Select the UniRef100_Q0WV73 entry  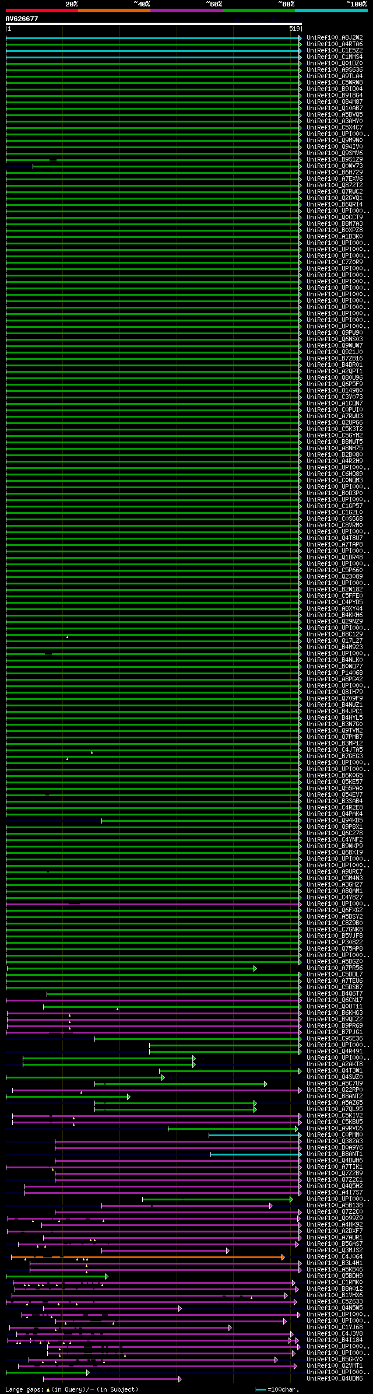pyautogui.click(x=335, y=166)
